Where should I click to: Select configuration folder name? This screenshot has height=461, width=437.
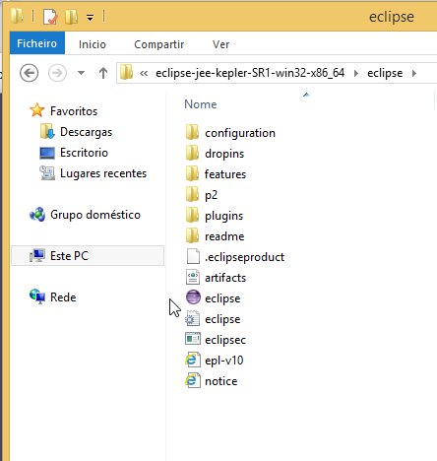pos(240,133)
